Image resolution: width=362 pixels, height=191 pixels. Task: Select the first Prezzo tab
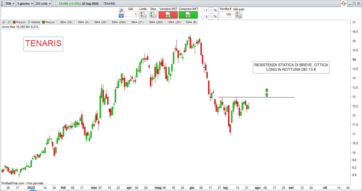click(x=19, y=22)
